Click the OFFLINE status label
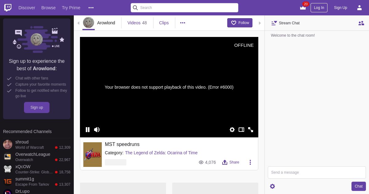The height and width of the screenshot is (194, 369). (244, 45)
